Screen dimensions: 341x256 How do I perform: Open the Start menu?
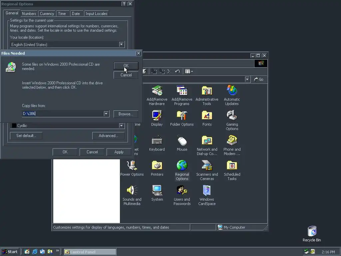coord(10,252)
